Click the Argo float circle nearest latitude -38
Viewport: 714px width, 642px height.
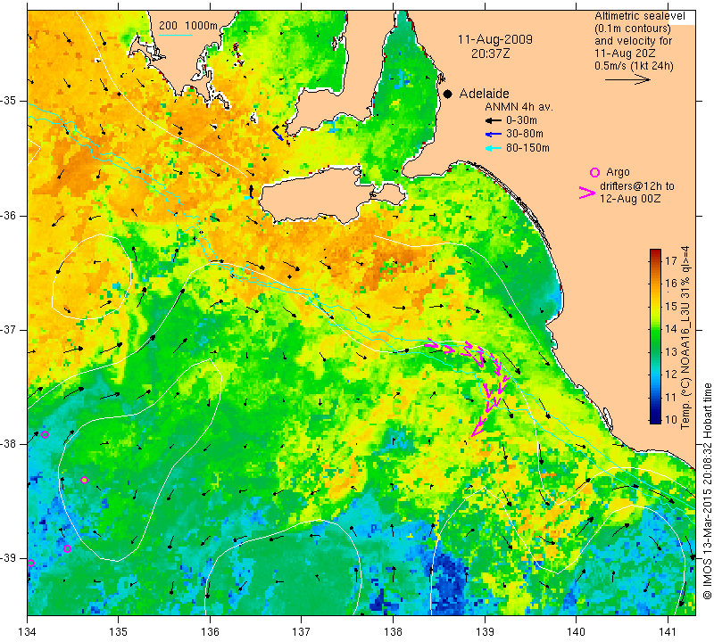point(45,434)
